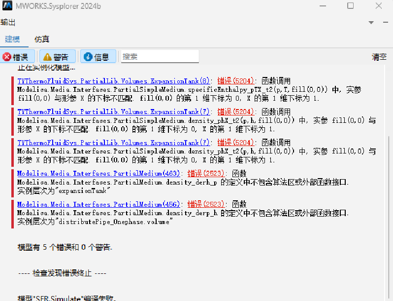This screenshot has height=301, width=393.
Task: Open the PartialMedium(456) source link
Action: (98, 204)
